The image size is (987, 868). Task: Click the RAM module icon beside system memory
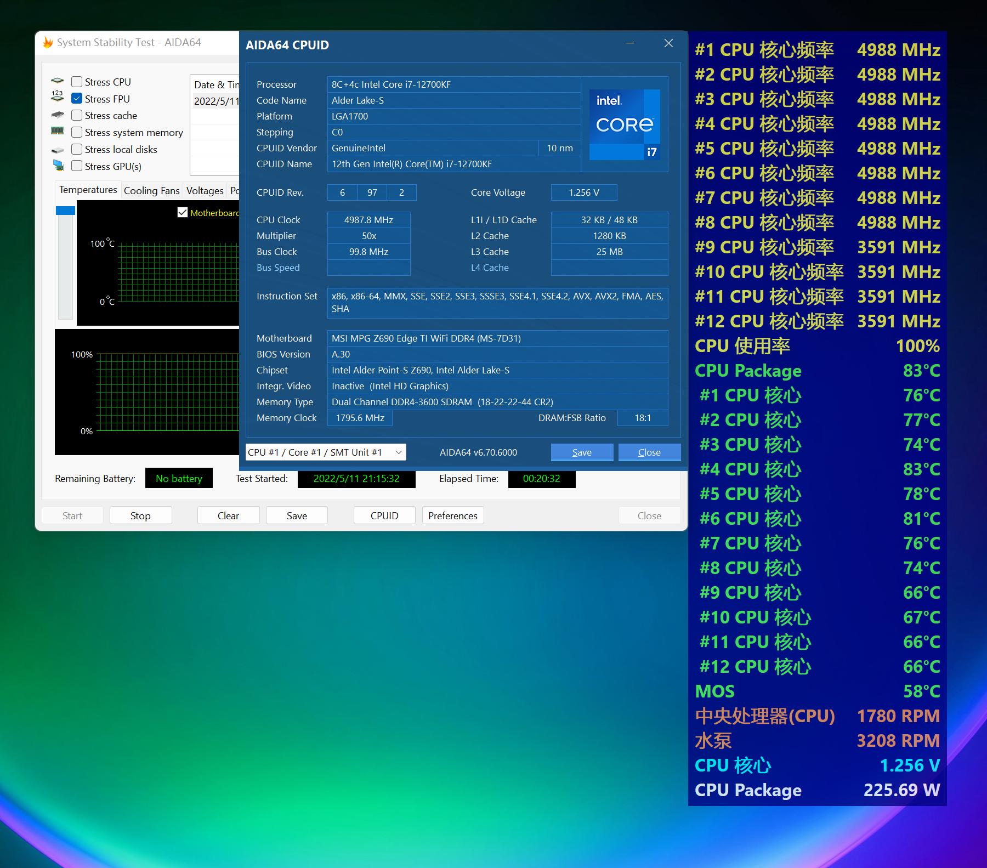[57, 132]
